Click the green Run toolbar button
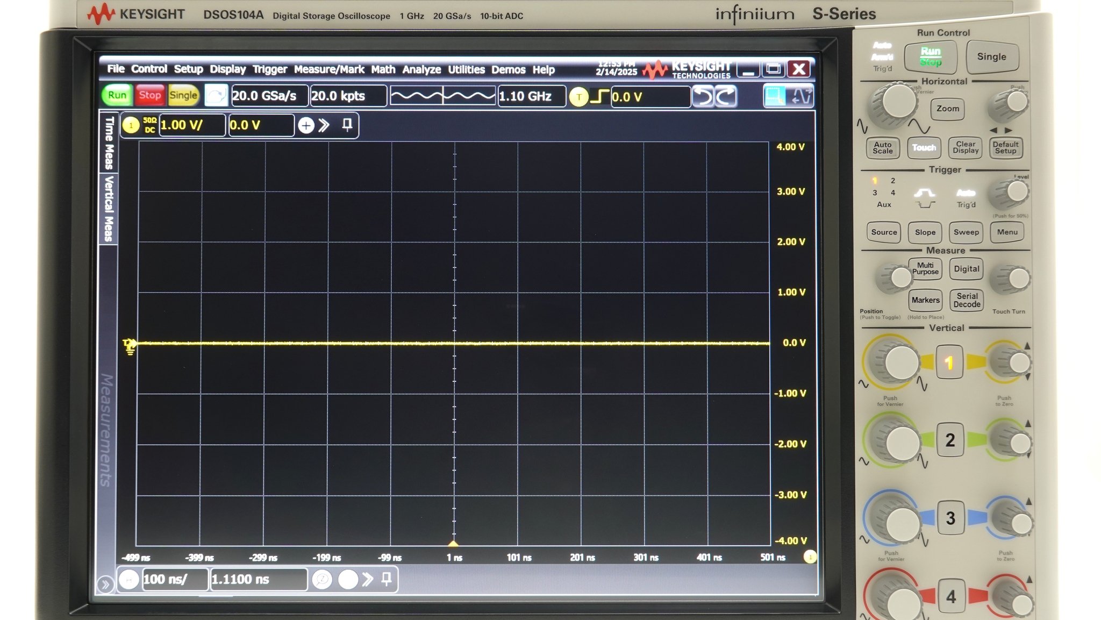Viewport: 1101px width, 620px height. (117, 95)
